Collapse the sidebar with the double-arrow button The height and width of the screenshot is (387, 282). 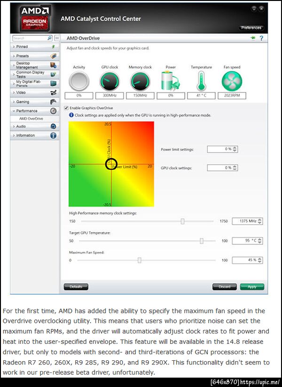tap(57, 38)
